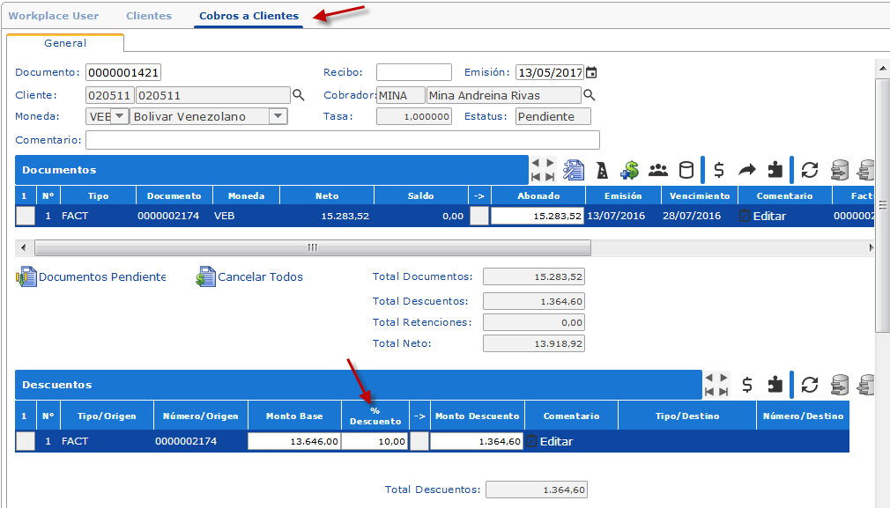
Task: Search collector using magnifier beside Mina Andreina Rivas
Action: (x=590, y=95)
